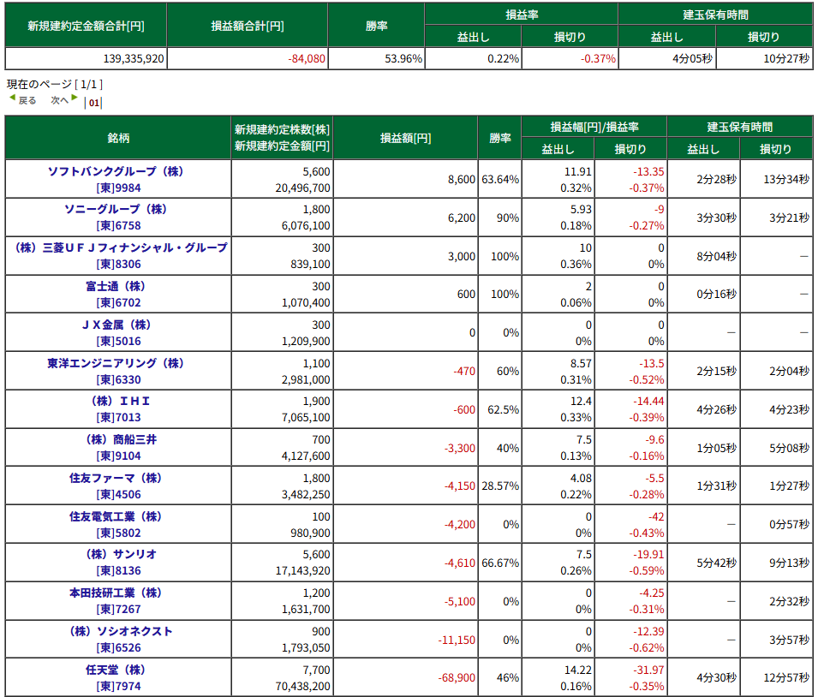Go to next page via 次へ text
The image size is (818, 697).
58,100
